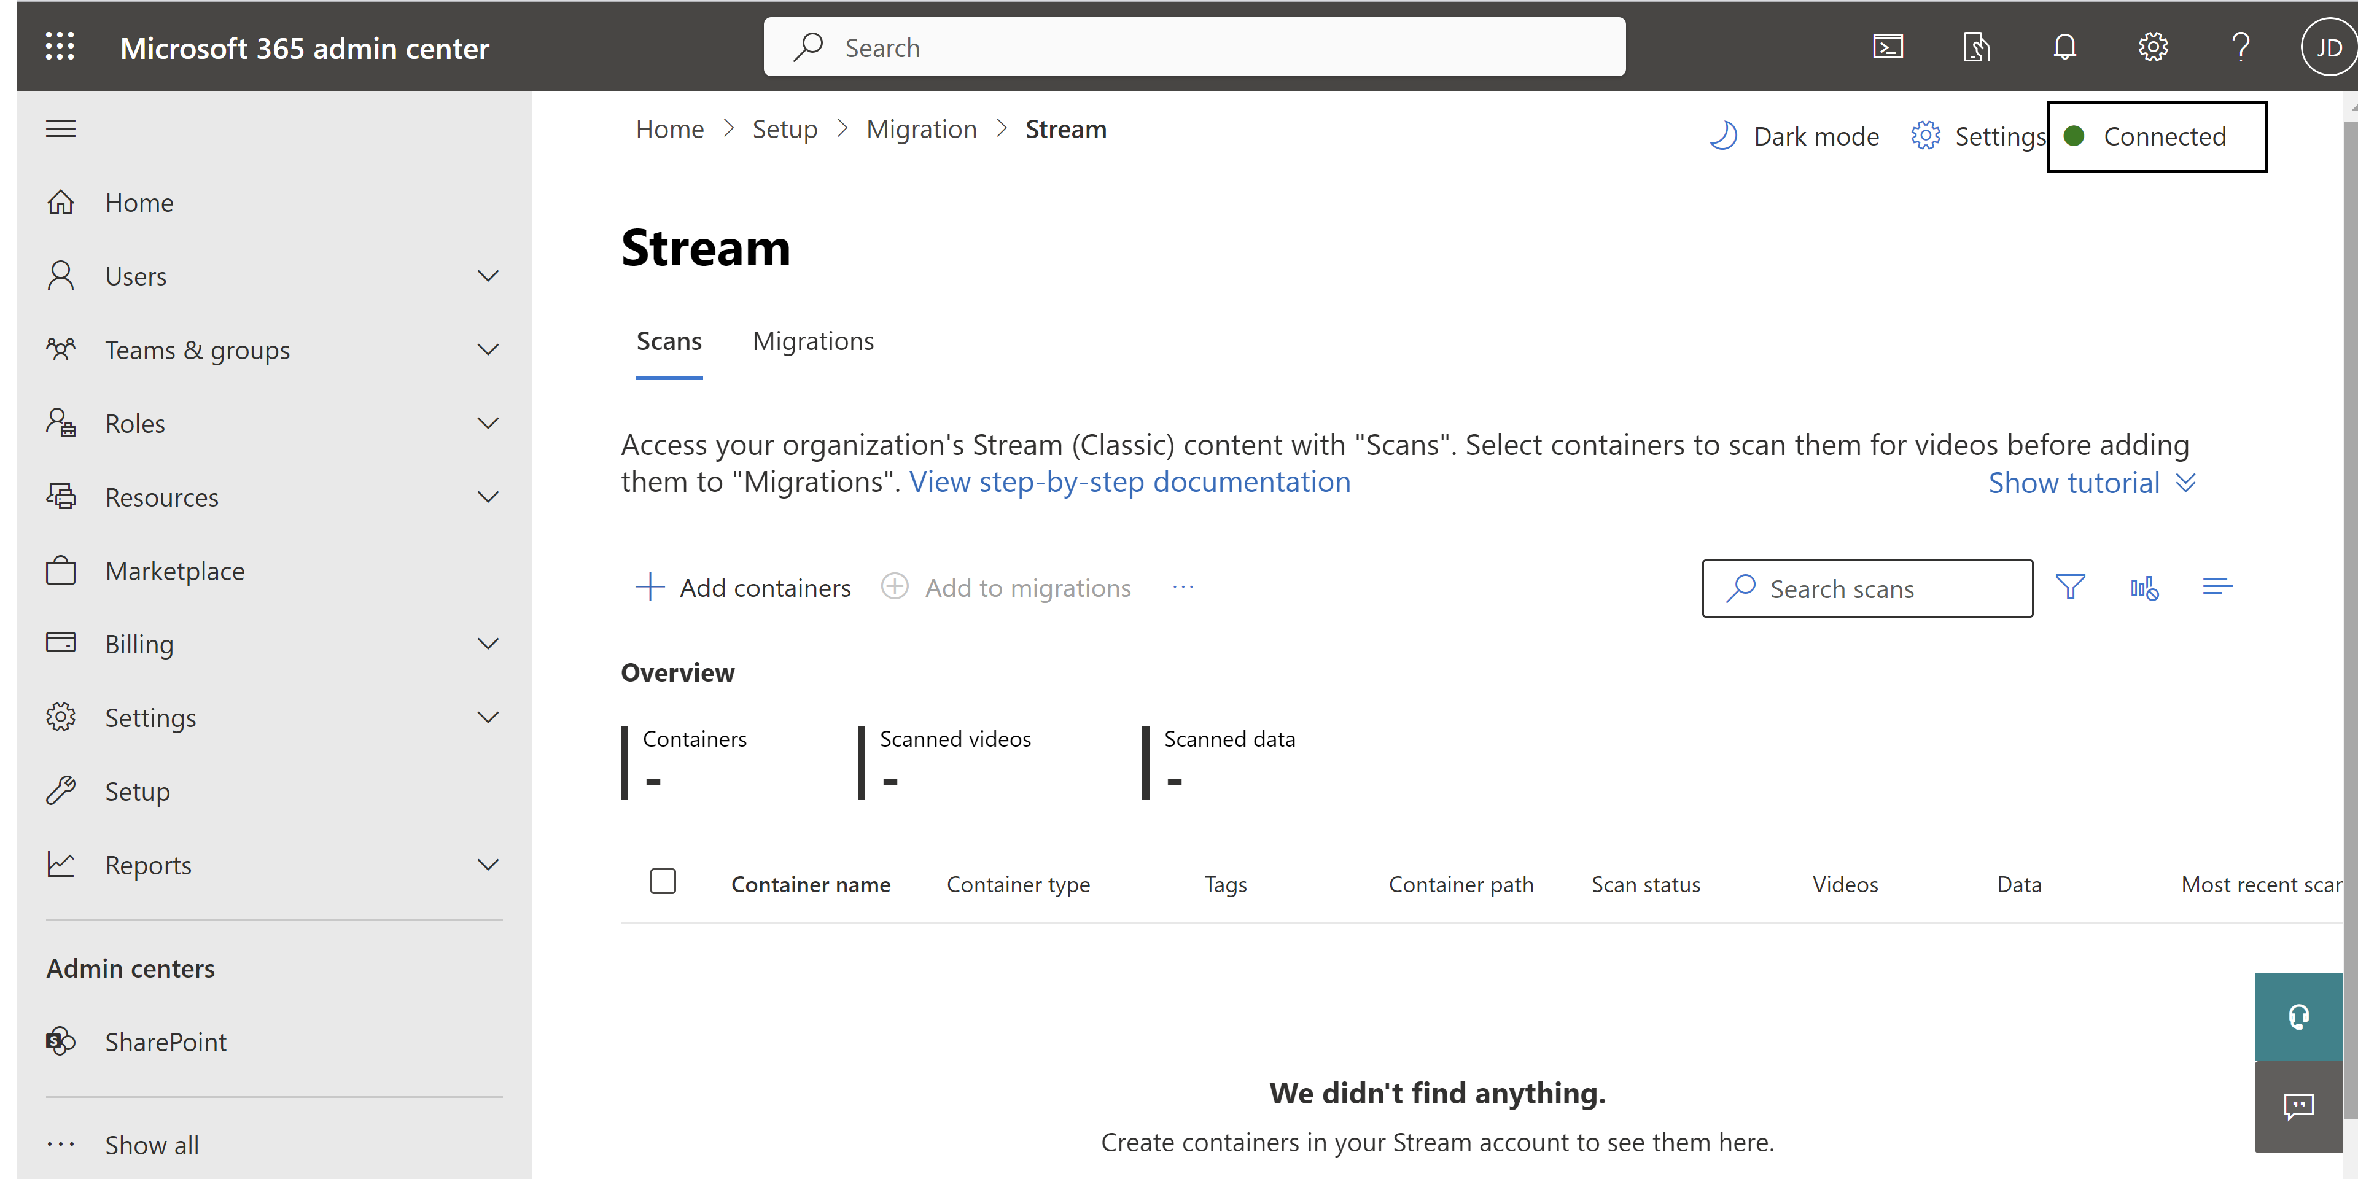Click Show tutorial expander link
2358x1179 pixels.
click(2092, 481)
